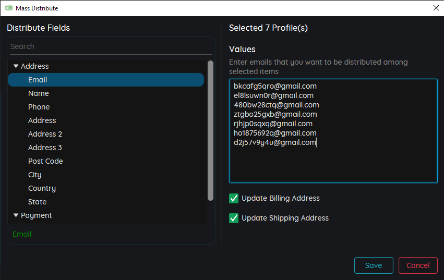This screenshot has height=280, width=444.
Task: Select the State field
Action: point(106,202)
